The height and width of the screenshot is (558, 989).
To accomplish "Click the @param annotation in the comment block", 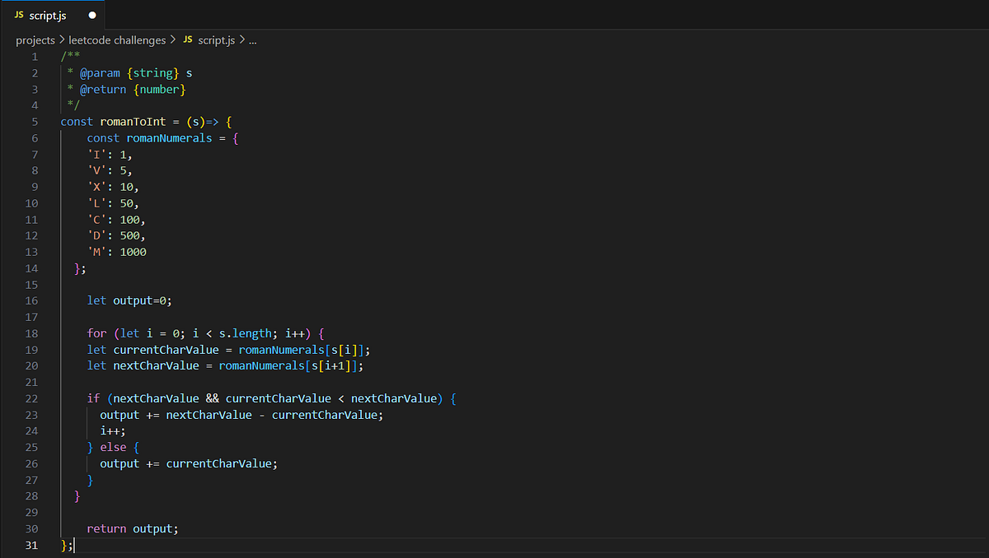I will (99, 72).
